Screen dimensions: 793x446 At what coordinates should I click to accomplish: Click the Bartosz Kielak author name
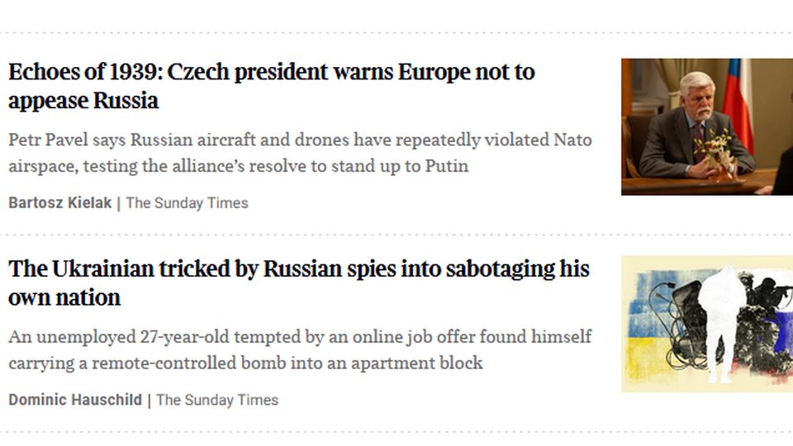coord(59,202)
